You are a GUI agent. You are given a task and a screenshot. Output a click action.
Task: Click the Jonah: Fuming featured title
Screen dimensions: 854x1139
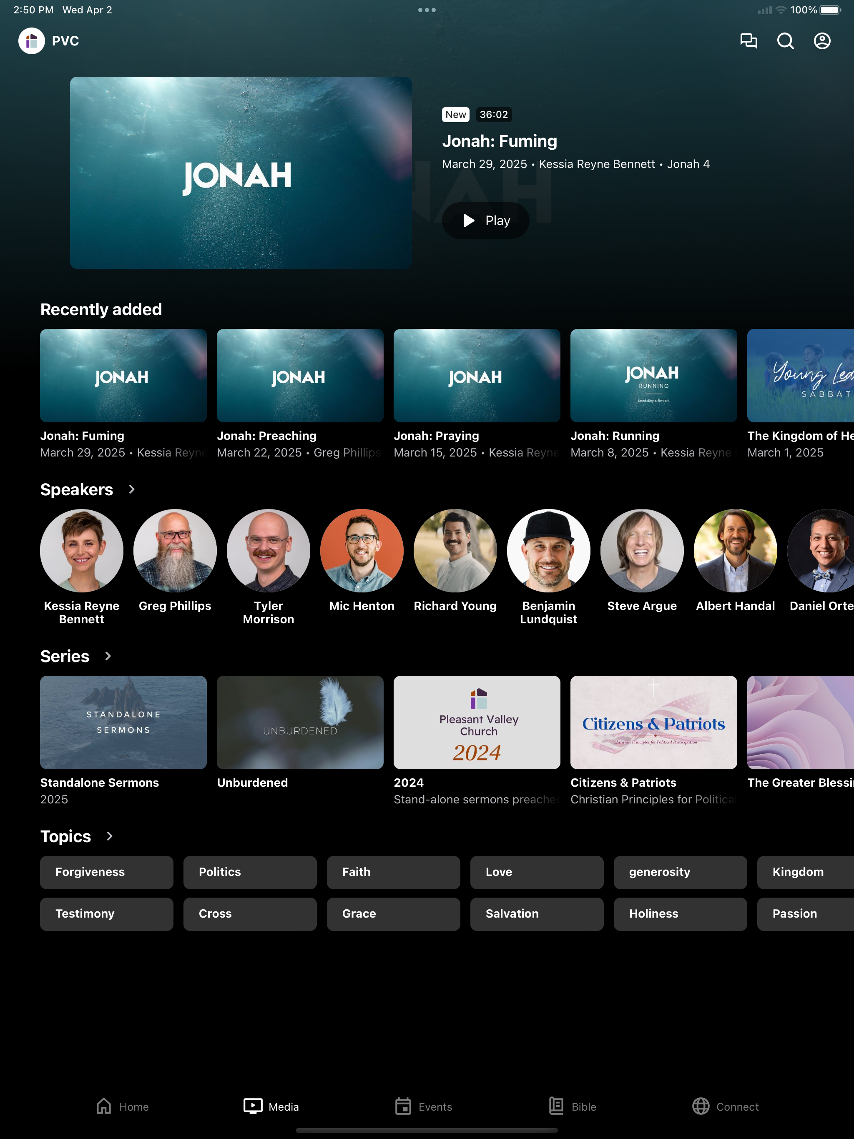coord(500,141)
